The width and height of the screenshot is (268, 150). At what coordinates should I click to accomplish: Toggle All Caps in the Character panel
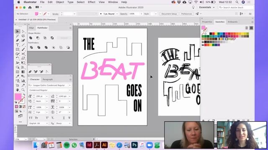coord(31,118)
